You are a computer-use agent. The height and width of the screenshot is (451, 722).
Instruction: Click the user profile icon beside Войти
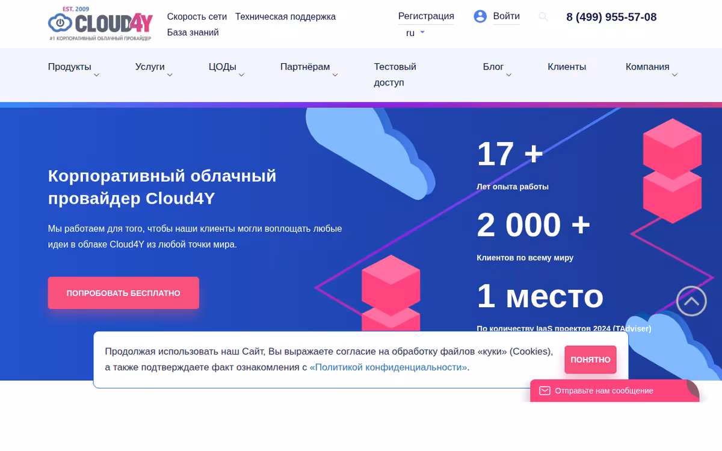pyautogui.click(x=480, y=16)
